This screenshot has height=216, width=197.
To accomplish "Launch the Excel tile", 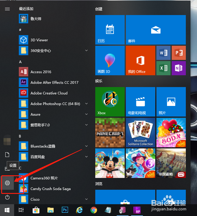I will pos(163,68).
